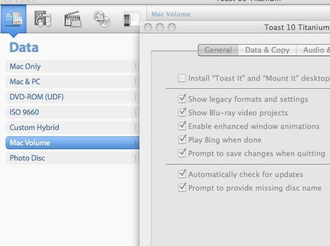Open the Audio preferences tab
The height and width of the screenshot is (246, 330).
[313, 50]
